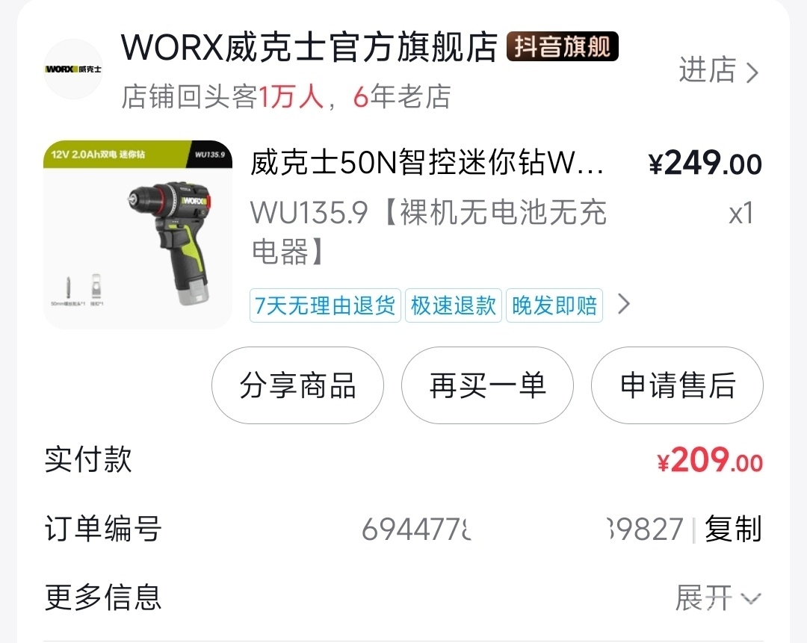807x643 pixels.
Task: Select the 订单编号 number text
Action: coord(522,529)
